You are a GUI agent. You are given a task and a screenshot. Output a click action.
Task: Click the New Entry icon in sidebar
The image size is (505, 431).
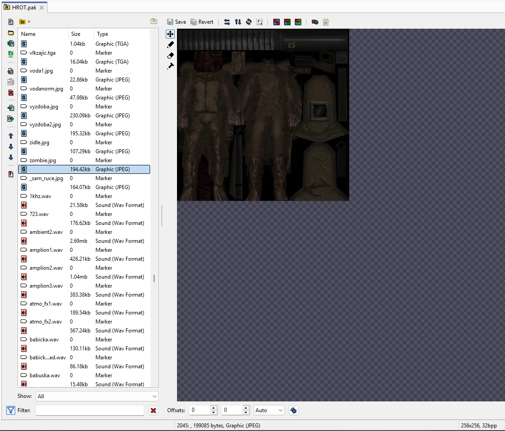coord(11,22)
